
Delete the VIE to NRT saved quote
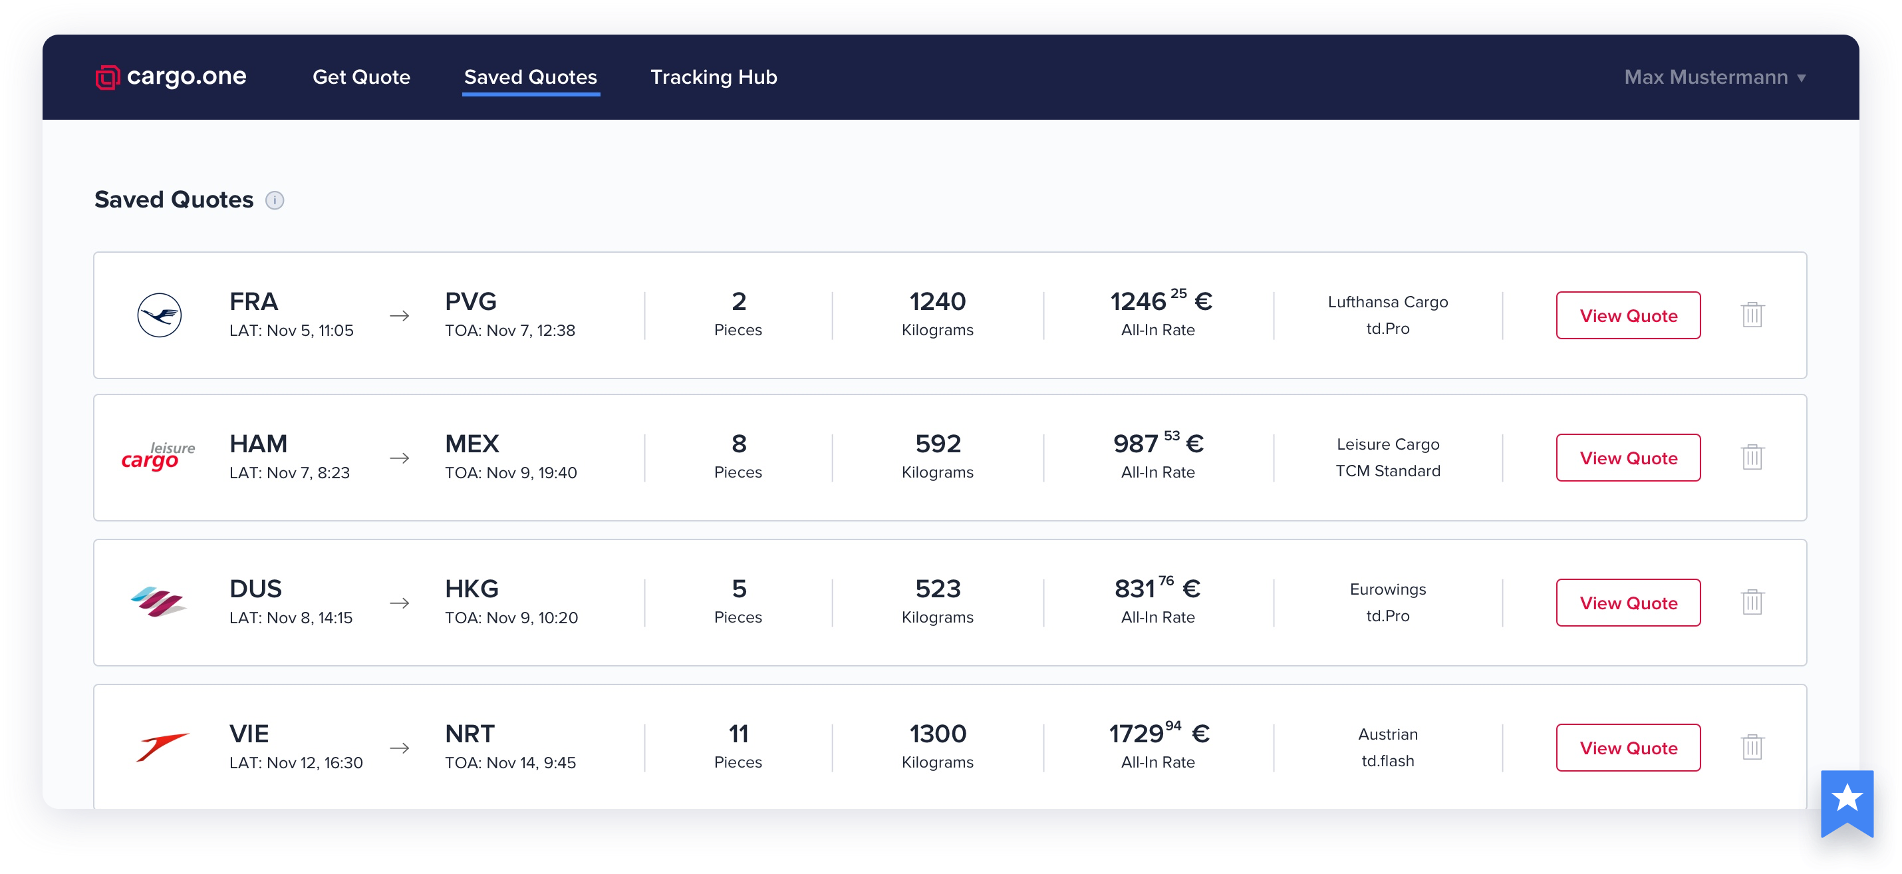click(x=1754, y=746)
